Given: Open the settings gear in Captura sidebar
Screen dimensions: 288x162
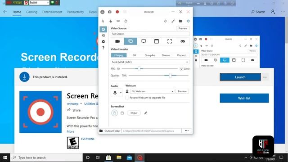Looking at the screenshot, I should tap(103, 42).
